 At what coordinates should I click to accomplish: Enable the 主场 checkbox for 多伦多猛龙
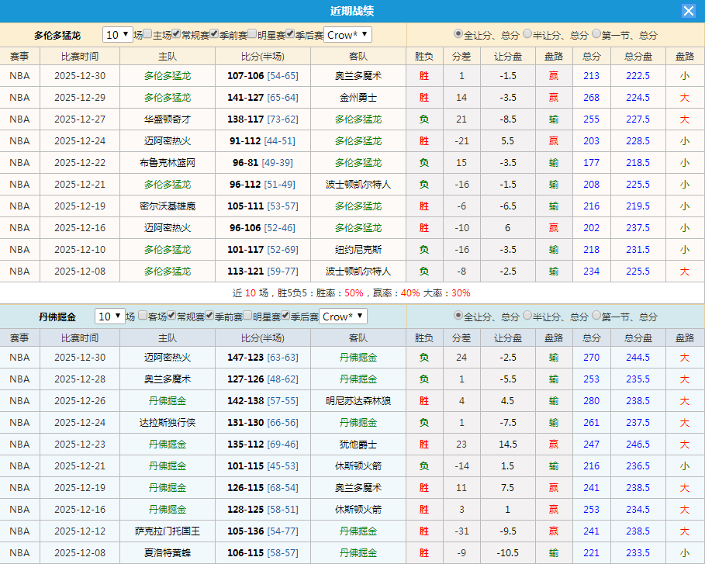click(147, 35)
